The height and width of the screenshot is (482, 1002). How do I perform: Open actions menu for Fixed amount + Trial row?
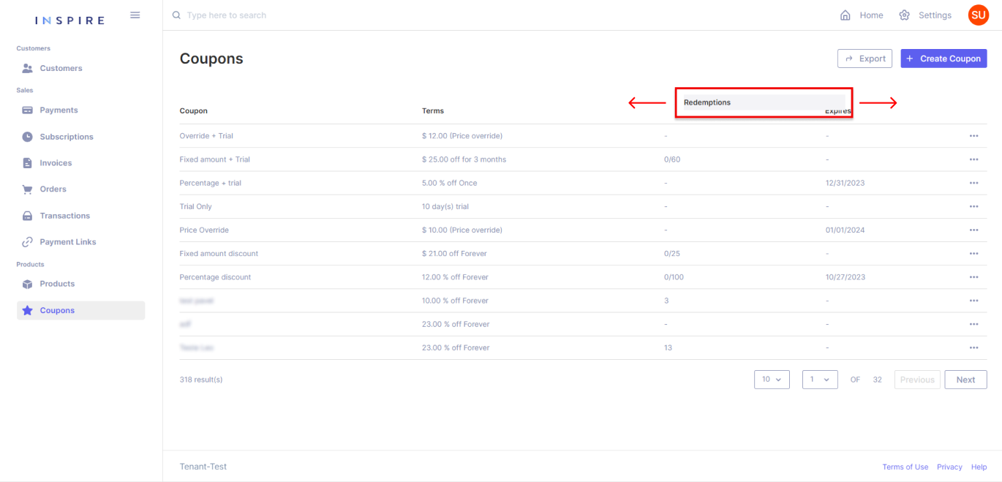pyautogui.click(x=973, y=159)
